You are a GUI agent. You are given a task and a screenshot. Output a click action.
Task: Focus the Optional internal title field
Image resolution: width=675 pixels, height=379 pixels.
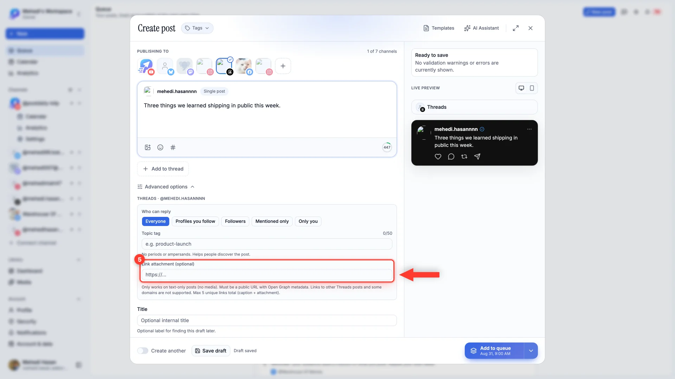click(267, 320)
